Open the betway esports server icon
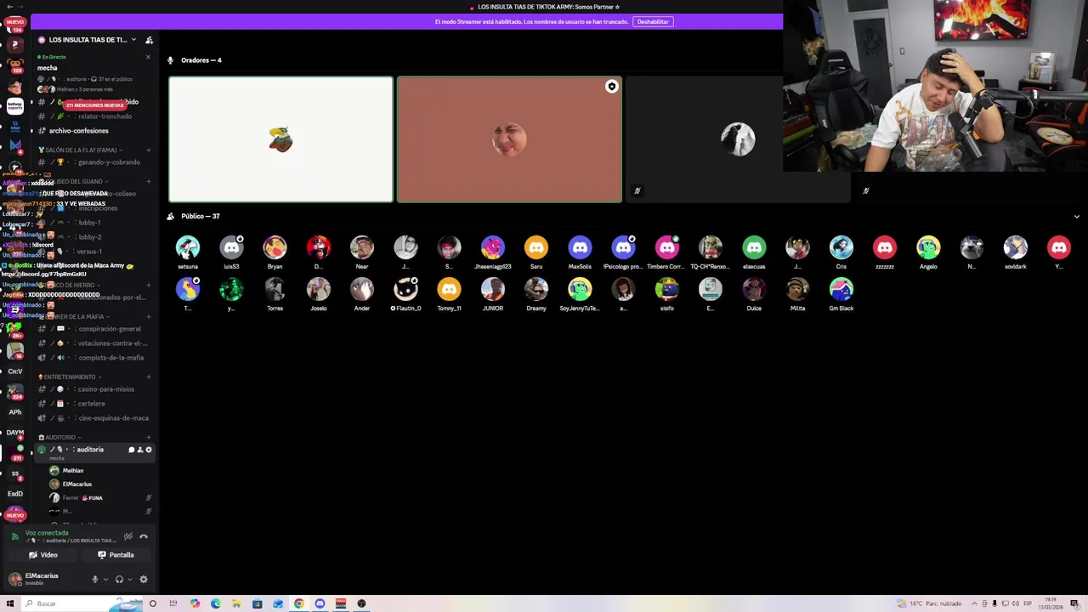1088x612 pixels. coord(15,106)
